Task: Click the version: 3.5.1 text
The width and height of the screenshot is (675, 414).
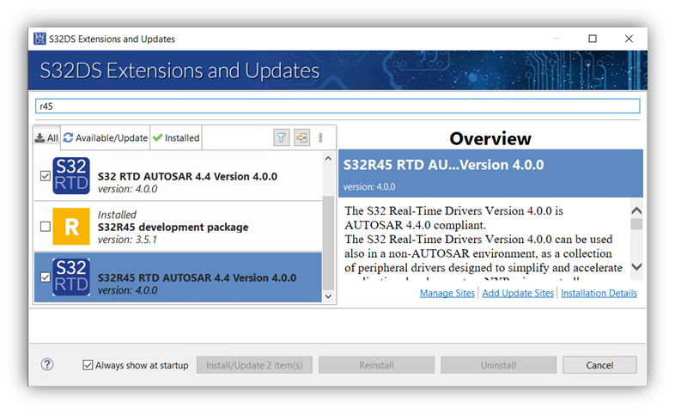Action: [x=127, y=240]
